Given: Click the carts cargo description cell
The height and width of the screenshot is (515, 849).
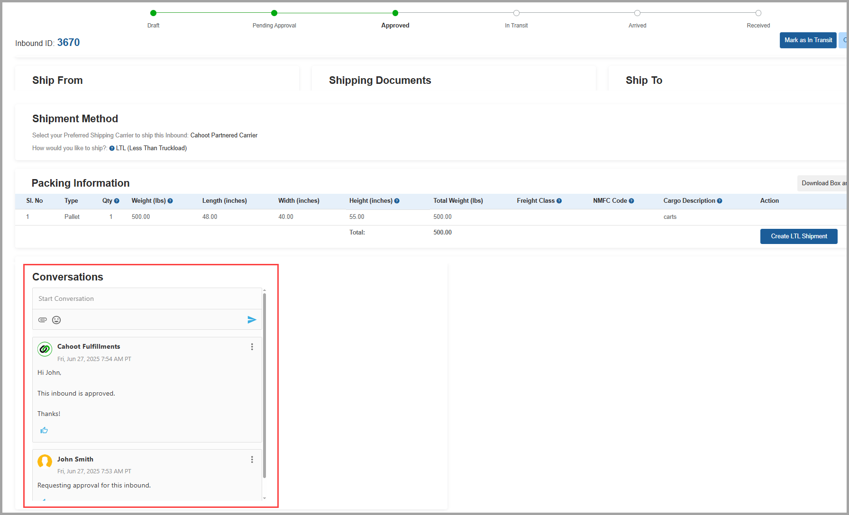Looking at the screenshot, I should 670,217.
